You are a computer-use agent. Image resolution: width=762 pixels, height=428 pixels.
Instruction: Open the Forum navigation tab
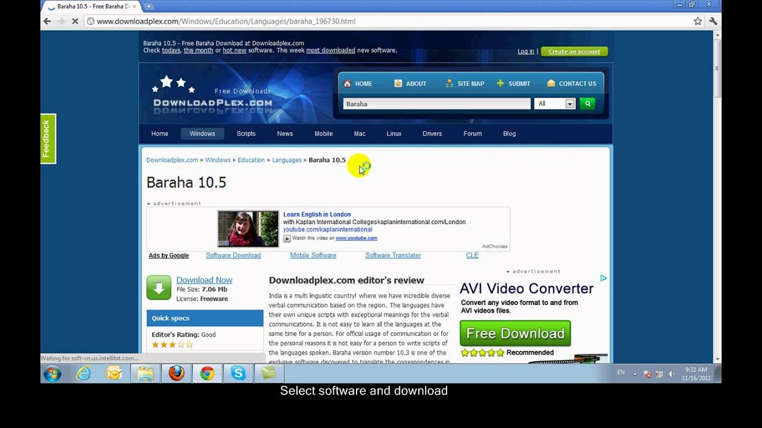click(473, 134)
